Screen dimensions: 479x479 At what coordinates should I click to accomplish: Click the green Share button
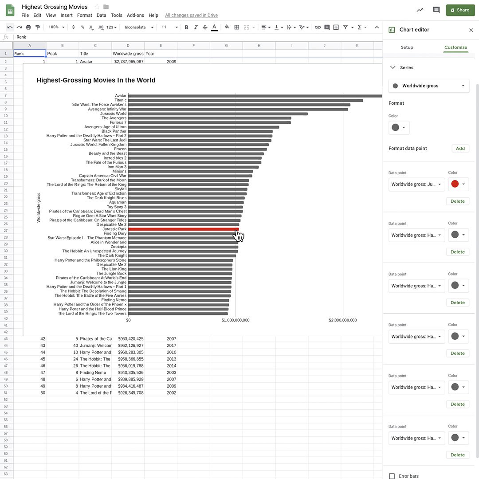[x=460, y=10]
